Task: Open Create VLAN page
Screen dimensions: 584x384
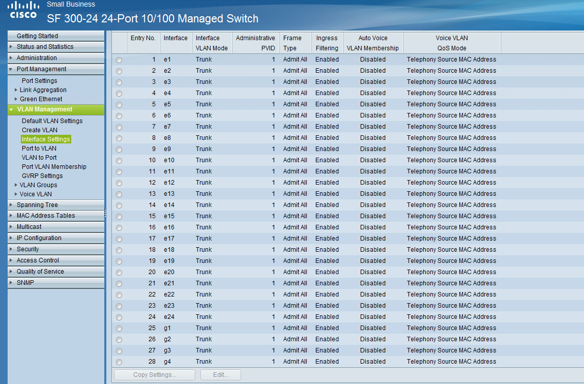Action: pos(40,130)
